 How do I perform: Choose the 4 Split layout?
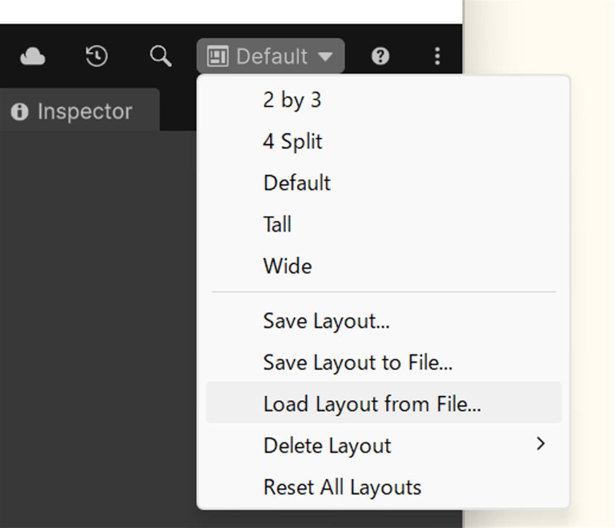(293, 141)
